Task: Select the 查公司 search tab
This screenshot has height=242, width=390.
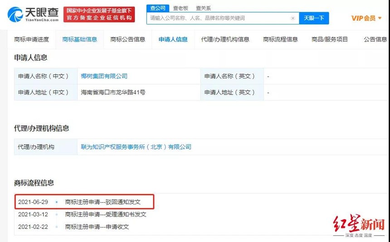Action: [158, 8]
